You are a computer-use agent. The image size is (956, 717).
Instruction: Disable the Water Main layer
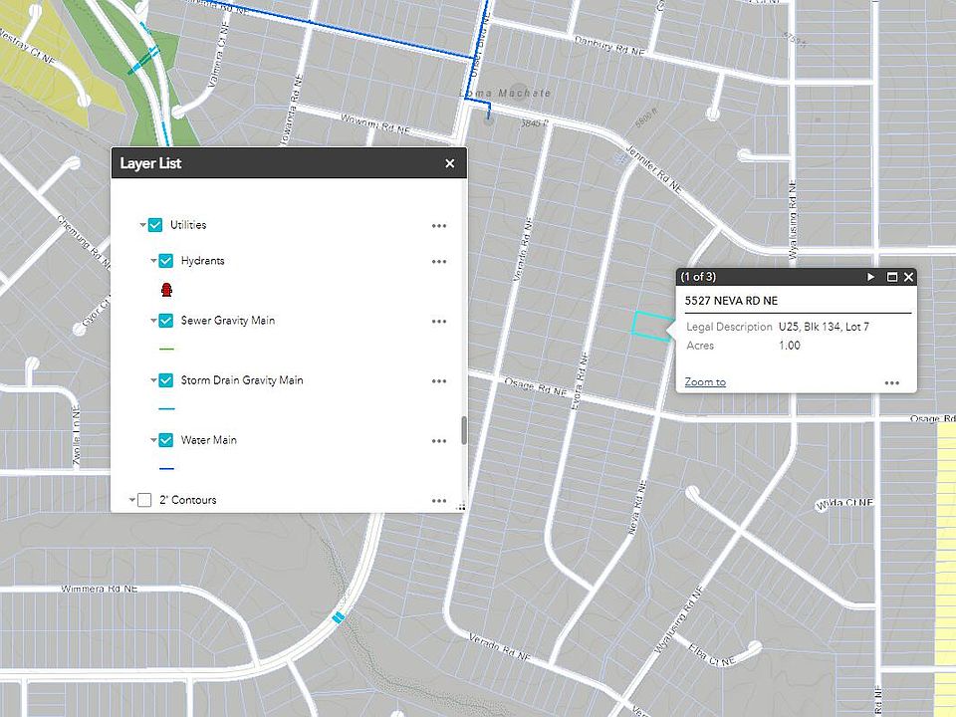coord(166,440)
